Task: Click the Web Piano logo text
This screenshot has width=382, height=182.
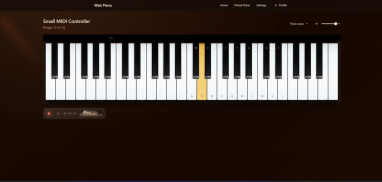Action: click(103, 5)
